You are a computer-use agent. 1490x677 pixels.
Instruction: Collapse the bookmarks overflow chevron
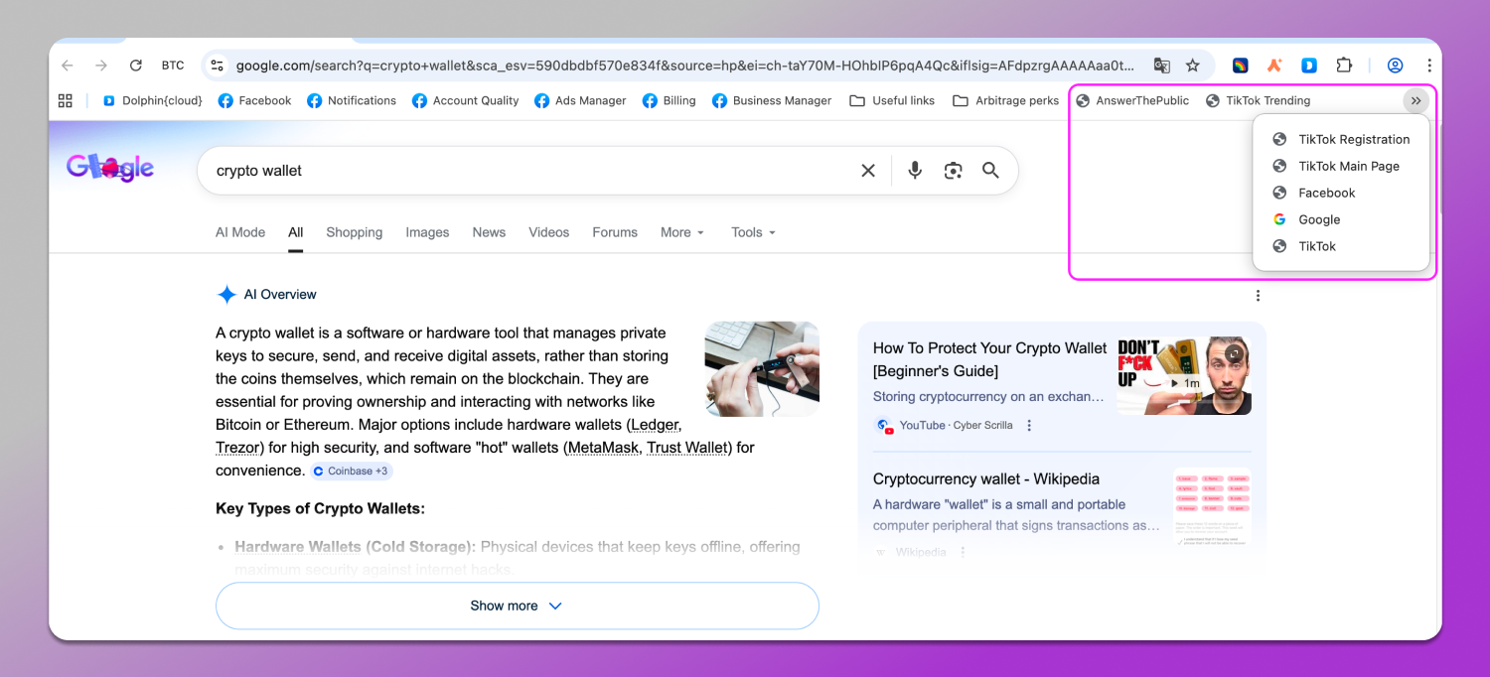(1415, 100)
